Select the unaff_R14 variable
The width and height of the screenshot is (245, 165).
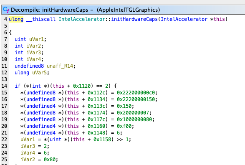tap(60, 66)
